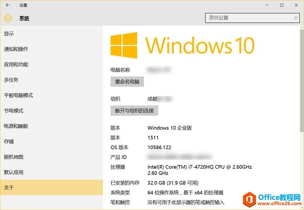Click the Windows 10 logo
Viewport: 304px width, 210px height.
click(182, 45)
